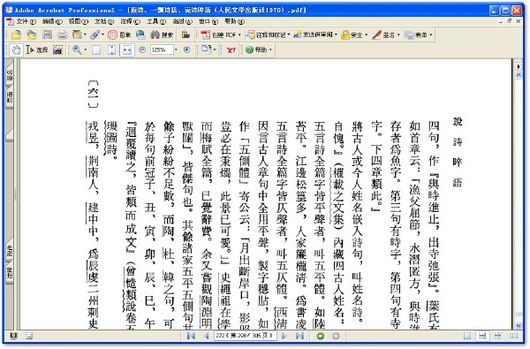Open the 发送供审阅 dropdown

coord(336,34)
